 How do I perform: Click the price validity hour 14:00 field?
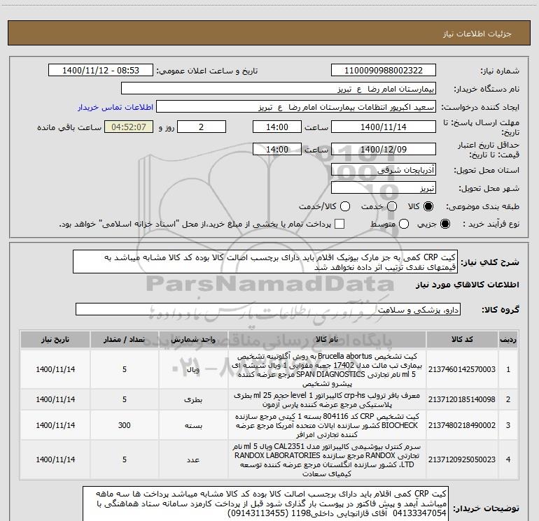[277, 149]
